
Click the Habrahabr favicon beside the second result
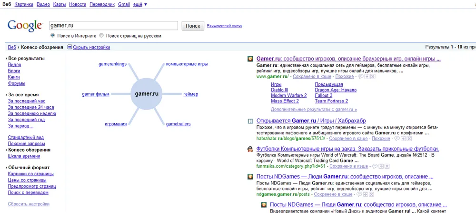(x=250, y=121)
